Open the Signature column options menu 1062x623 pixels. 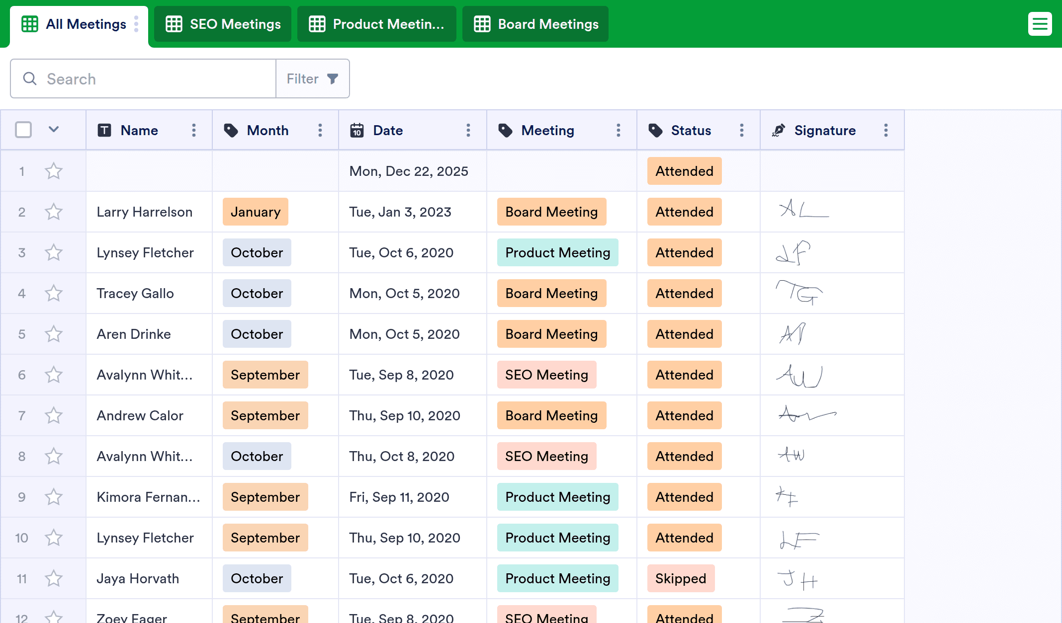point(885,130)
